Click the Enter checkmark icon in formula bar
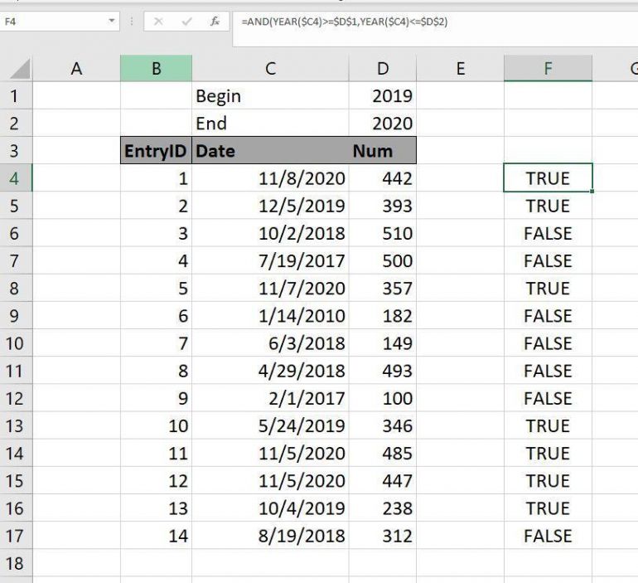 coord(187,22)
